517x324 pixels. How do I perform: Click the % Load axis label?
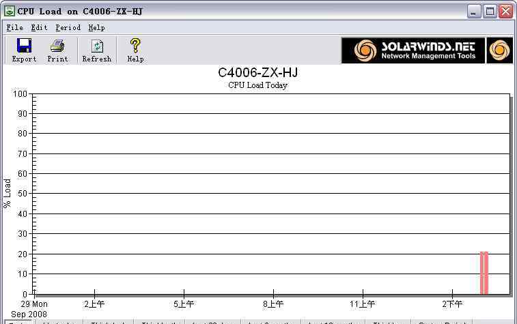pos(8,194)
